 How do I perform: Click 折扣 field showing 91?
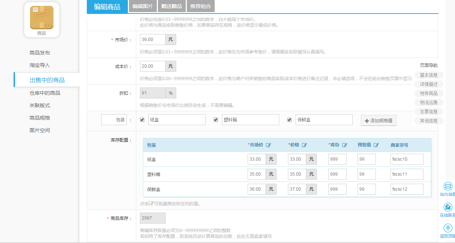(152, 93)
